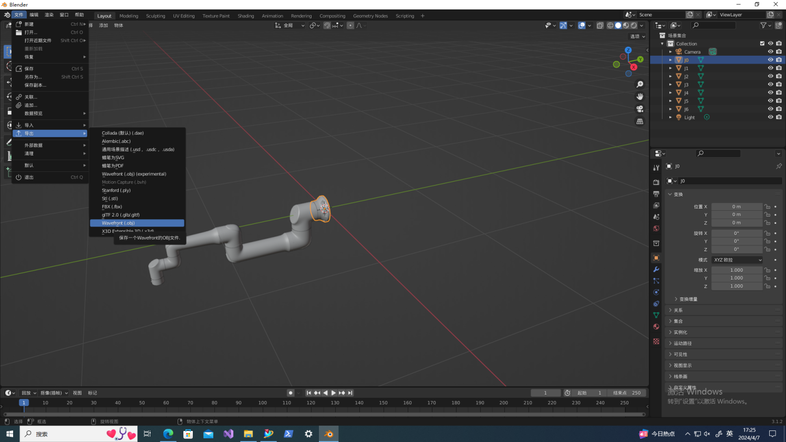Click play animation button
Viewport: 786px width, 442px height.
point(334,393)
